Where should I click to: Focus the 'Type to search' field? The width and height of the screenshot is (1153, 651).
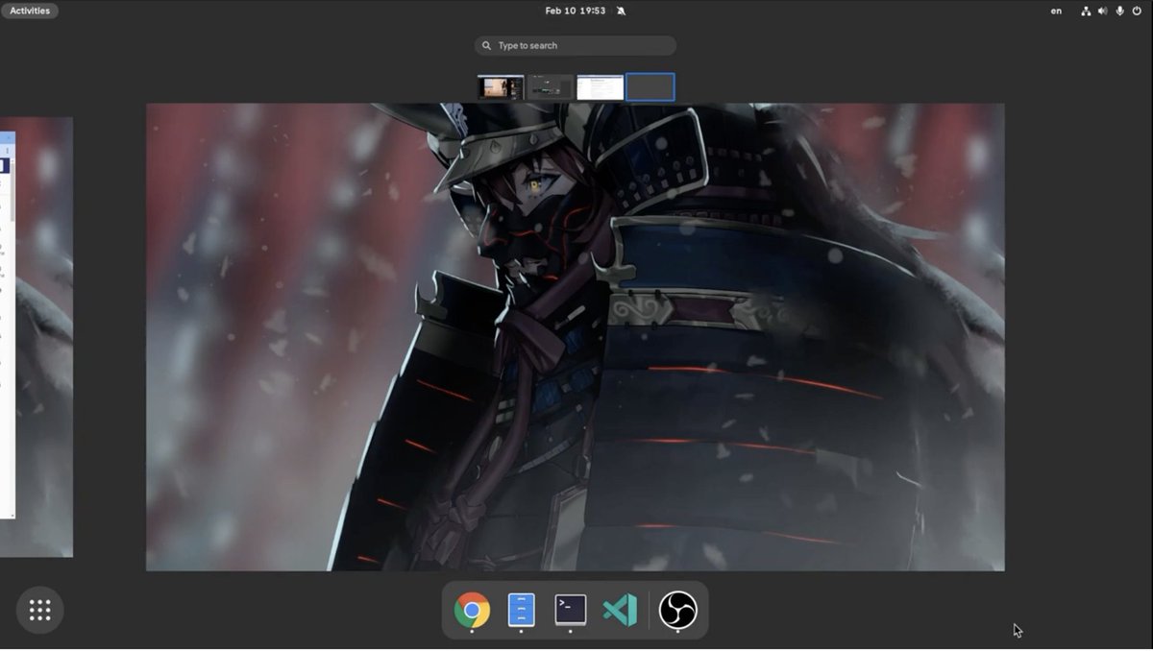point(575,45)
